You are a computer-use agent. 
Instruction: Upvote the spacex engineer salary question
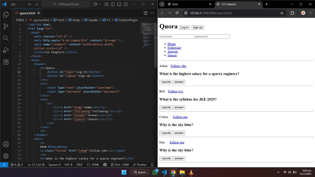coord(166,82)
